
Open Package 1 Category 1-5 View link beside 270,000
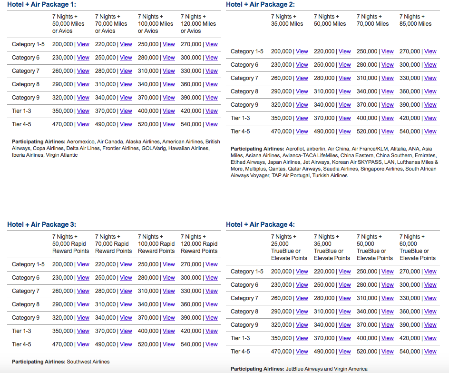tap(212, 44)
